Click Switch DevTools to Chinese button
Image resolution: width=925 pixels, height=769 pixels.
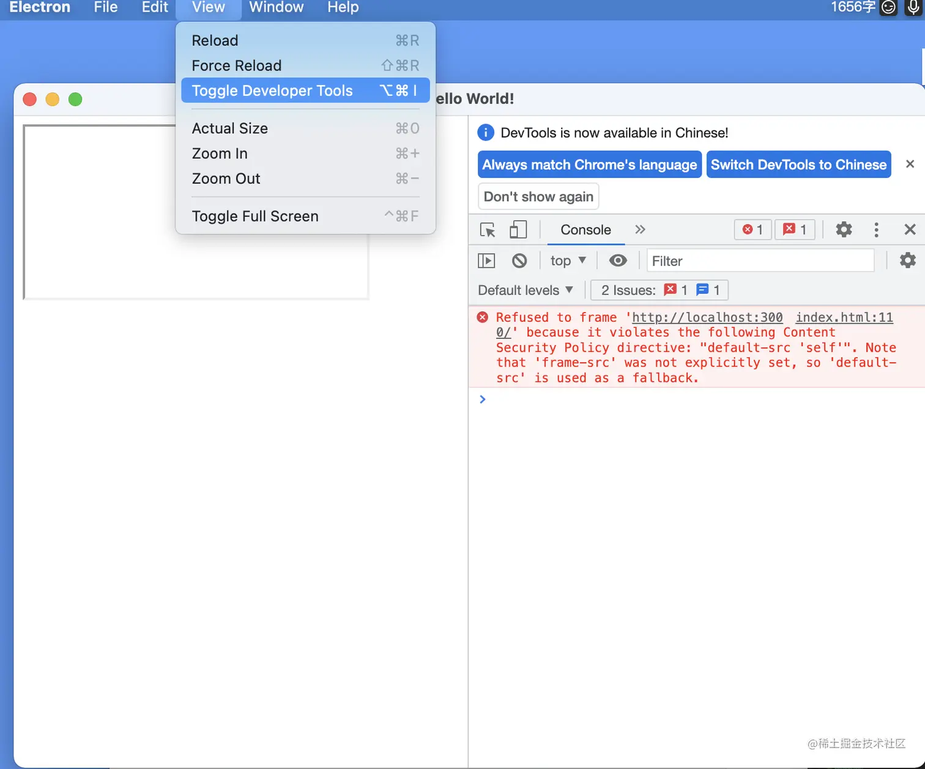click(798, 165)
